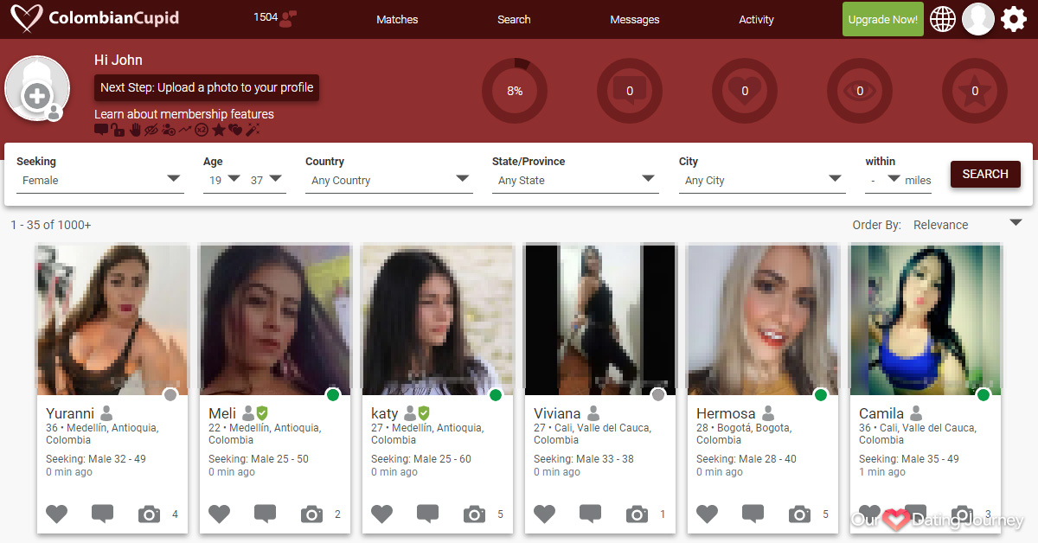
Task: Open Camila's profile name link
Action: pyautogui.click(x=881, y=413)
